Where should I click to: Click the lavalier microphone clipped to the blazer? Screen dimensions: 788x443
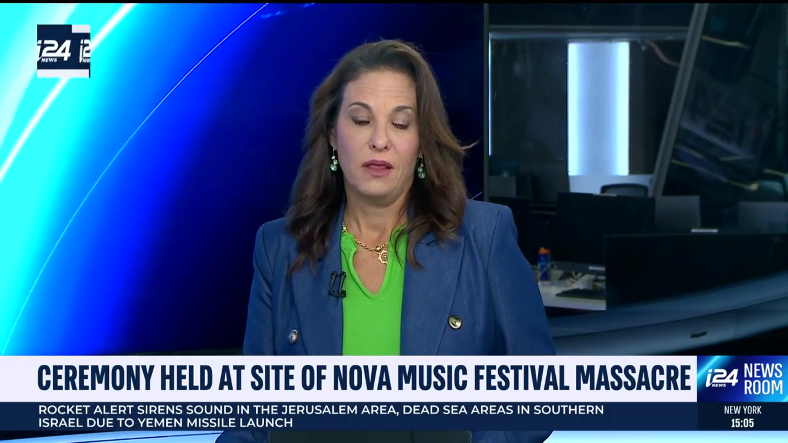click(337, 284)
